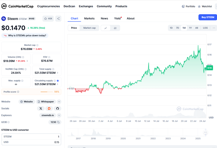This screenshot has width=217, height=148.
Task: Switch to candlestick chart icon
Action: click(x=115, y=28)
